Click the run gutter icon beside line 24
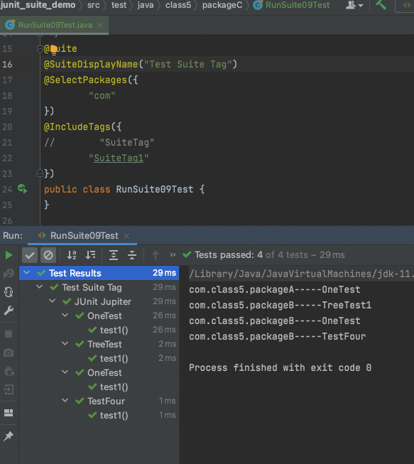The image size is (414, 464). 23,189
